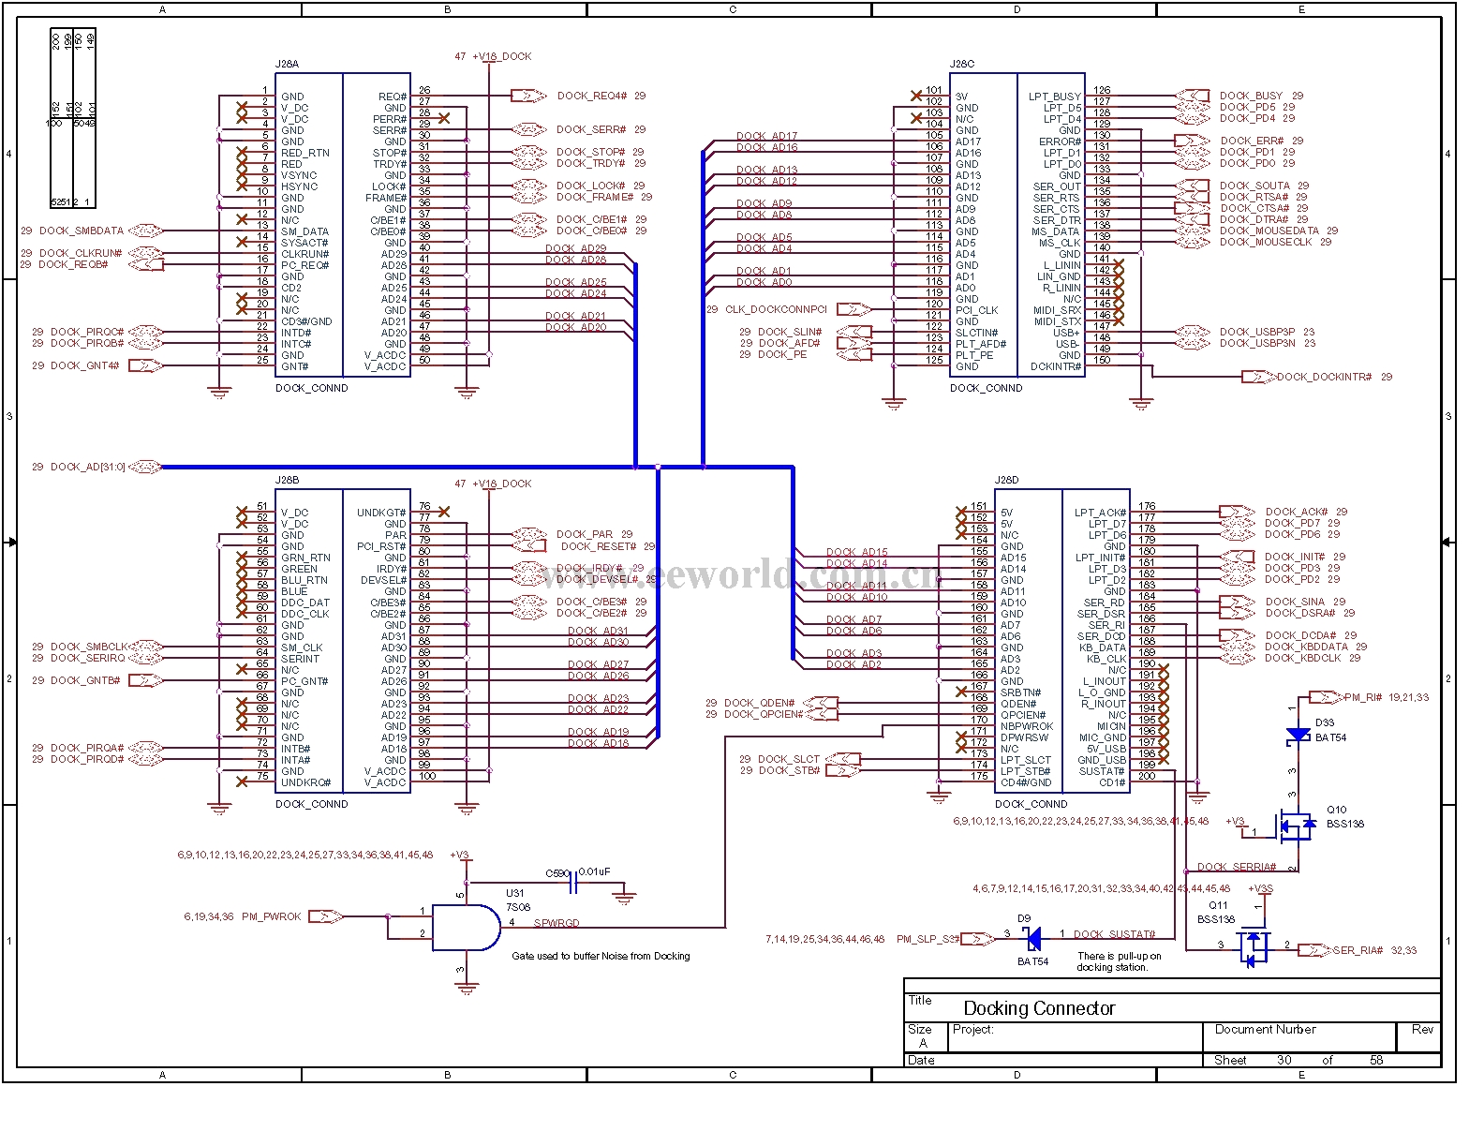Viewport: 1484px width, 1146px height.
Task: Click the DOCK_STB# off-page connector symbol
Action: point(843,770)
